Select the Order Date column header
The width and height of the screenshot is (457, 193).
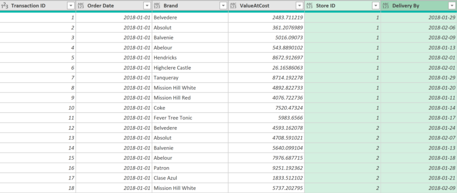click(x=114, y=5)
